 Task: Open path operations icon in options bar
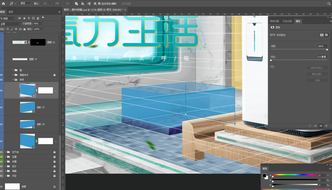tap(76, 4)
